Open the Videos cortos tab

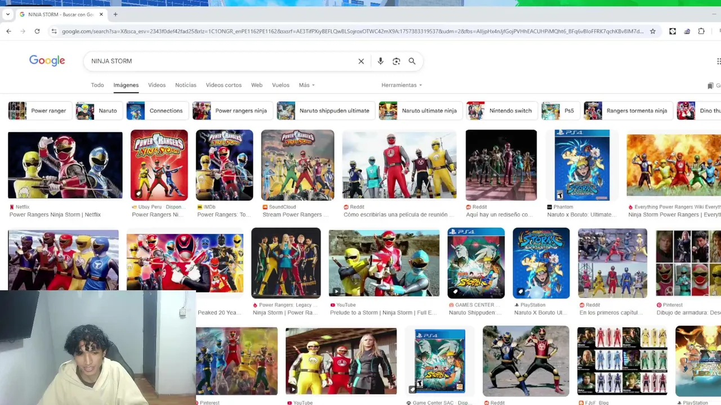pos(224,85)
